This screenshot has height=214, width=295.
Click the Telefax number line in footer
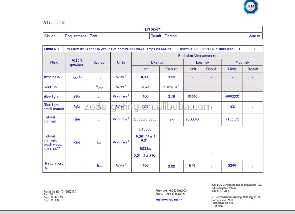(x=170, y=193)
